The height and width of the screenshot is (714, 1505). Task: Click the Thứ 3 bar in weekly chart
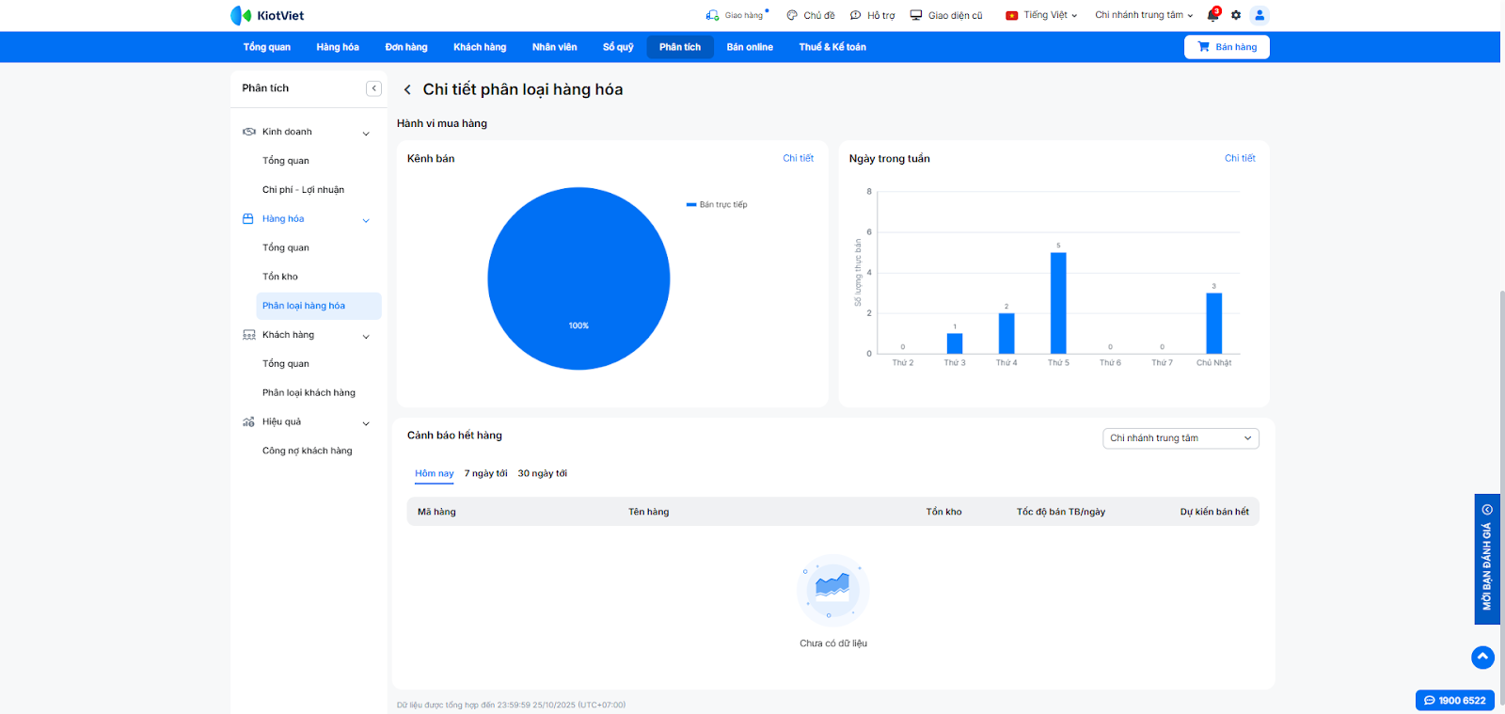tap(955, 343)
